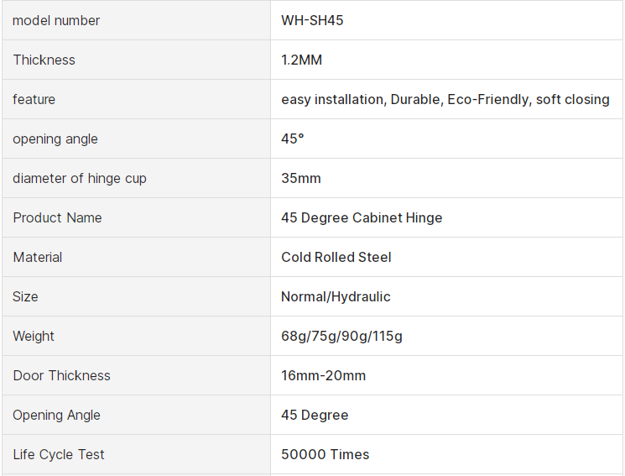Click the 1.2MM thickness value
This screenshot has width=625, height=476.
coord(302,60)
